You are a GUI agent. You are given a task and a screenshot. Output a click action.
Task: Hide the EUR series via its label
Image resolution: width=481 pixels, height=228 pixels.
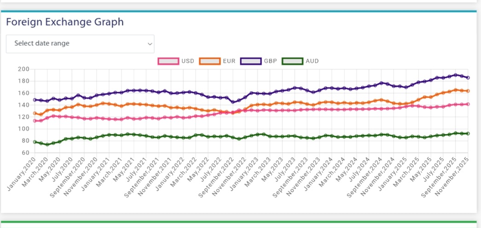point(229,61)
